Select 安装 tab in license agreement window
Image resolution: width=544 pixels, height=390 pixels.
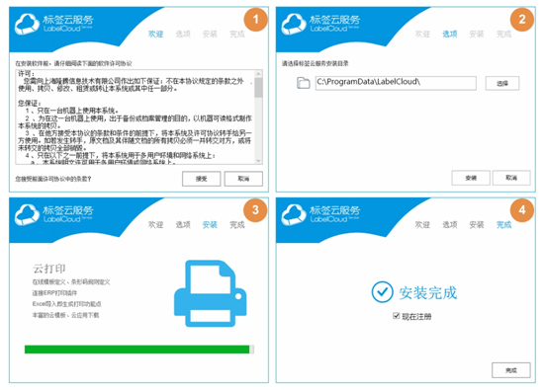(x=210, y=34)
